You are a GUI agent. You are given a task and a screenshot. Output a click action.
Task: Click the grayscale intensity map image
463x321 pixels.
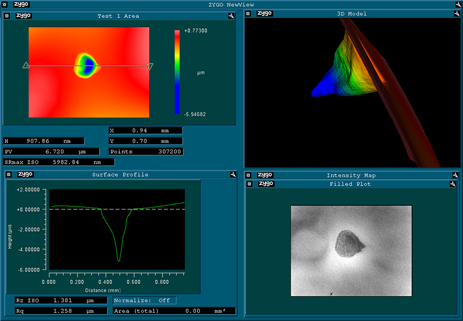pyautogui.click(x=351, y=251)
